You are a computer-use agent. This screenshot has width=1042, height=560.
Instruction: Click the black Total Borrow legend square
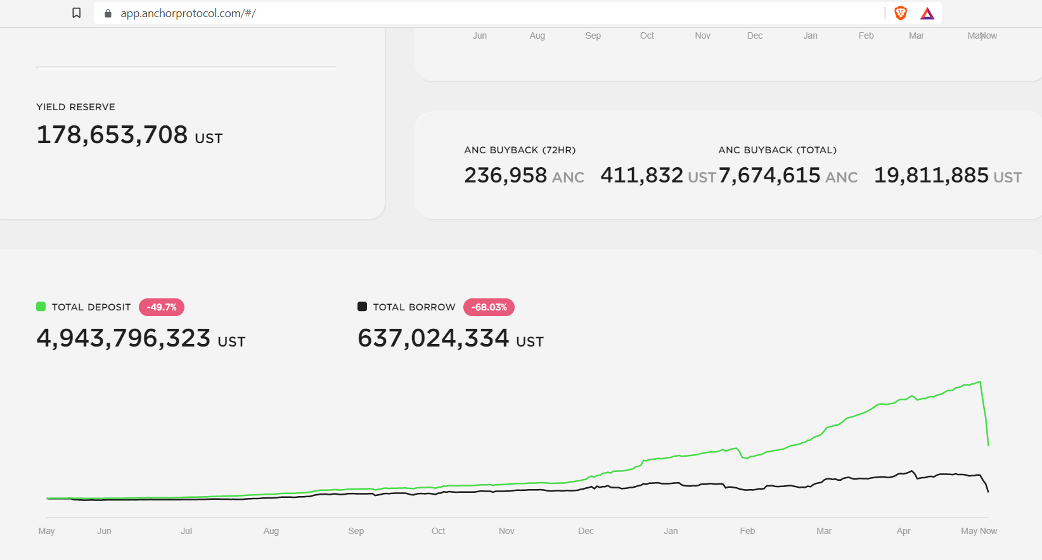coord(363,307)
